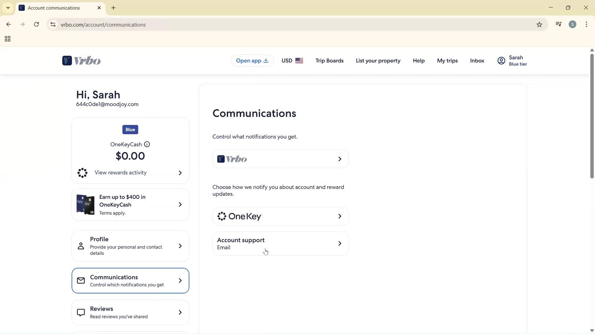Click the Communications envelope icon
Screen dimensions: 595x334
coord(81,280)
